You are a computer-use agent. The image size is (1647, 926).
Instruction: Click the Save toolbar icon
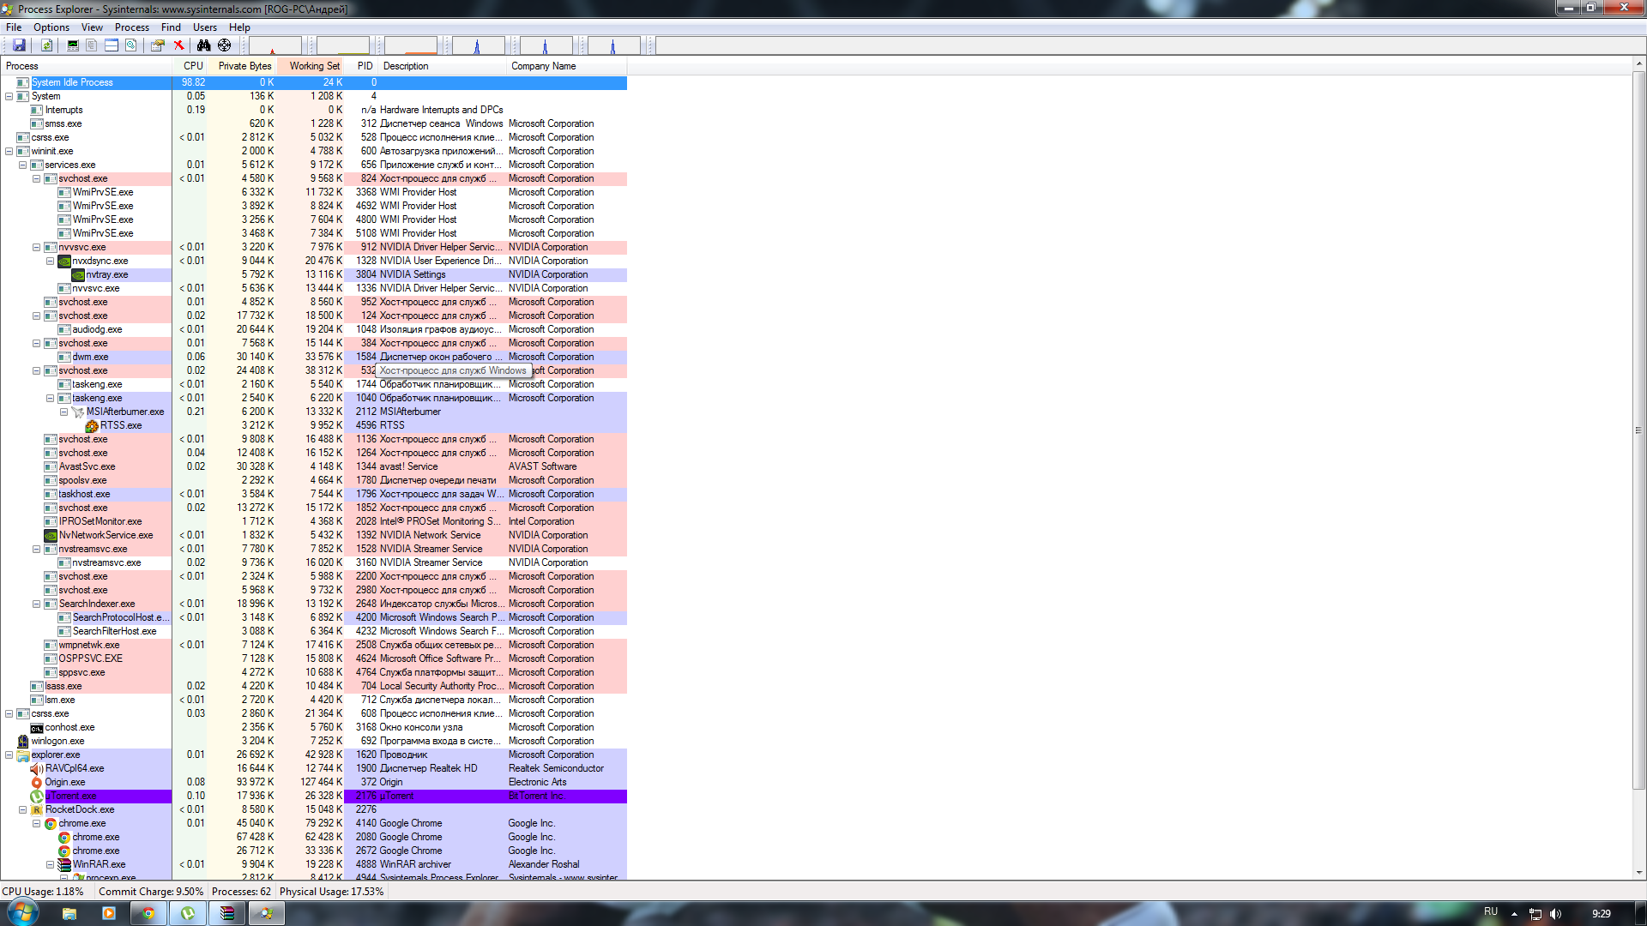(19, 45)
